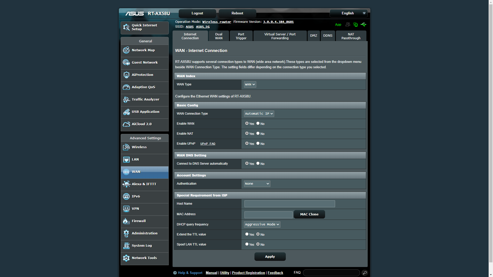Open the Adaptive QoS gauge icon
Screen dimensions: 493x277
point(126,87)
